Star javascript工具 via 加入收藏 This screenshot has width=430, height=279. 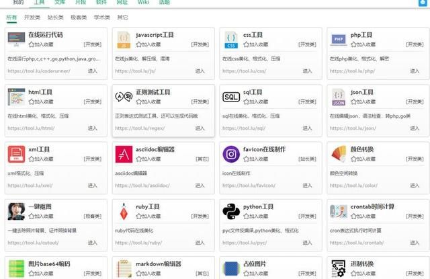pyautogui.click(x=148, y=44)
